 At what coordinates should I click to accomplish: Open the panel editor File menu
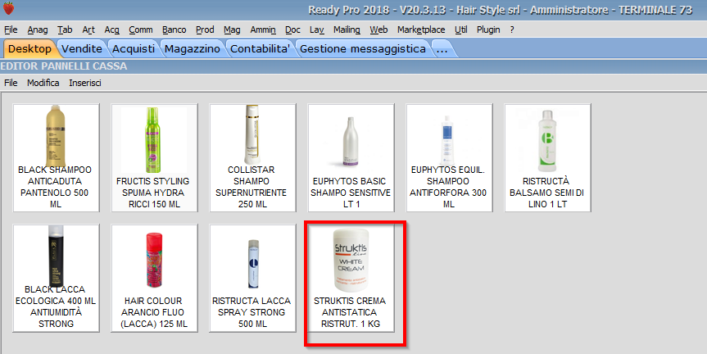11,83
